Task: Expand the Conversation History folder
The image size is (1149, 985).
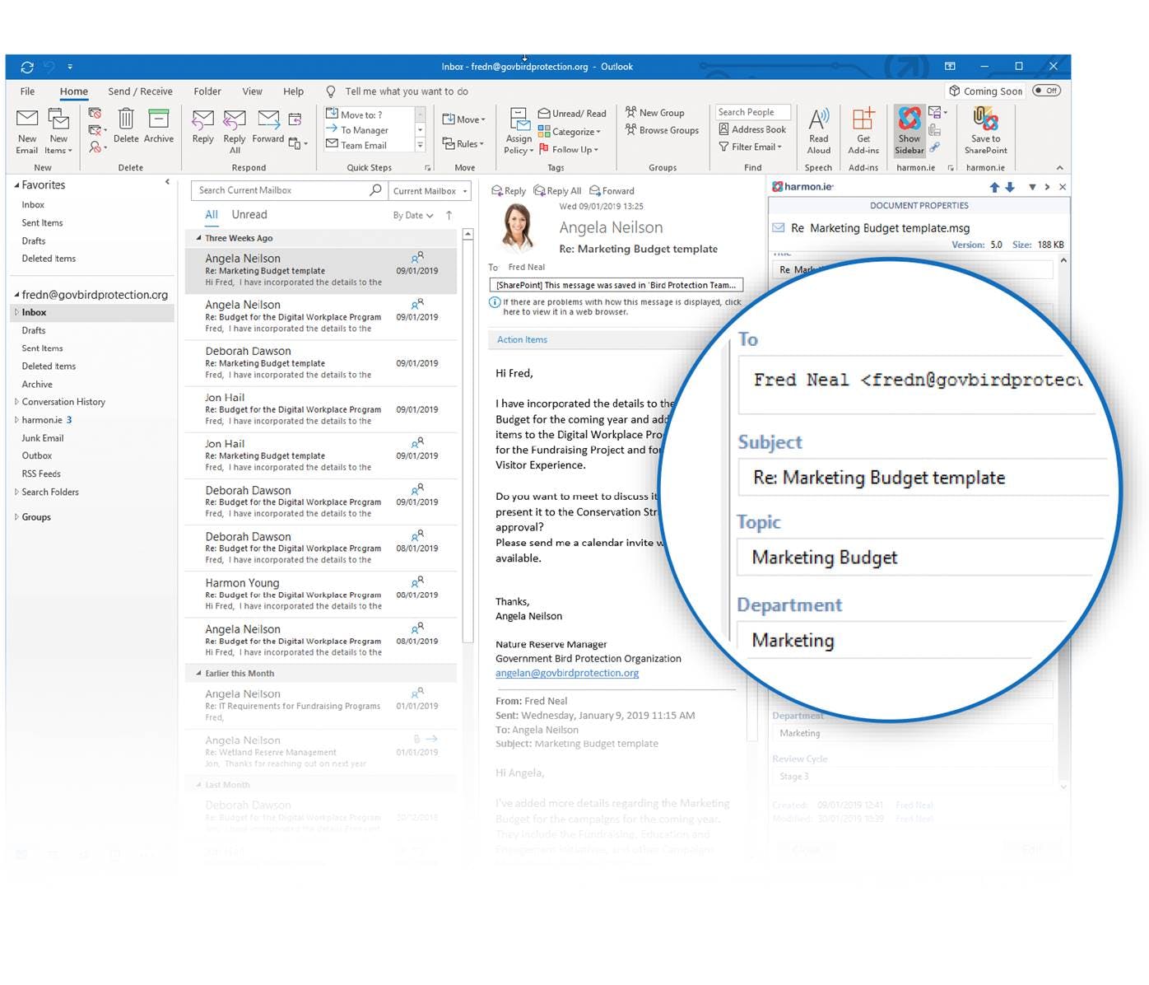Action: pos(16,402)
